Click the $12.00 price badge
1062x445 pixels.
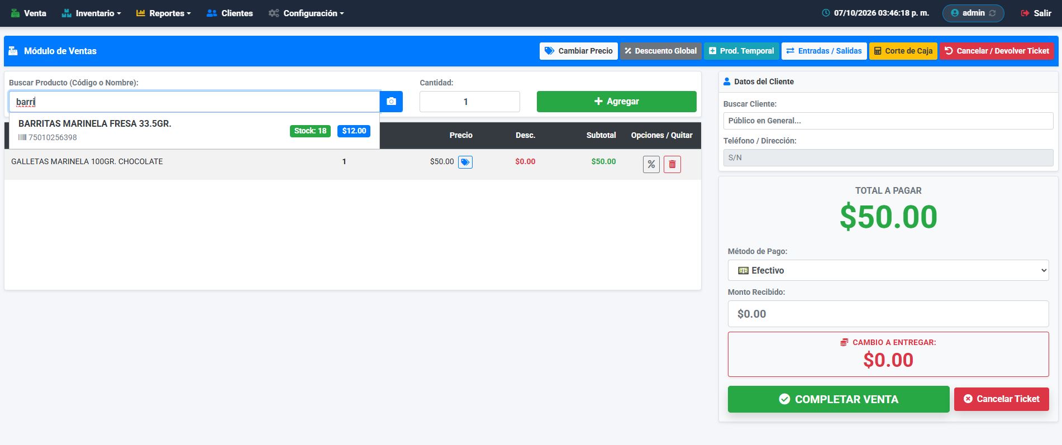pos(354,131)
